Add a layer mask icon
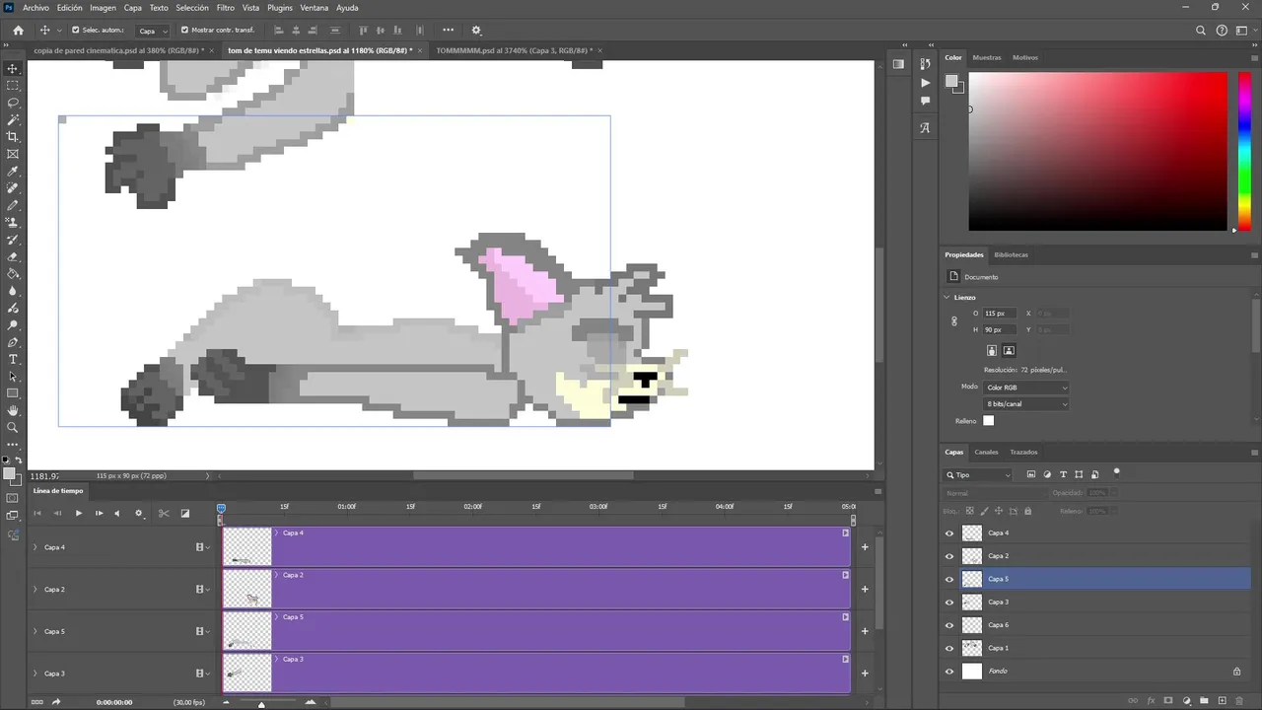 pos(1168,701)
